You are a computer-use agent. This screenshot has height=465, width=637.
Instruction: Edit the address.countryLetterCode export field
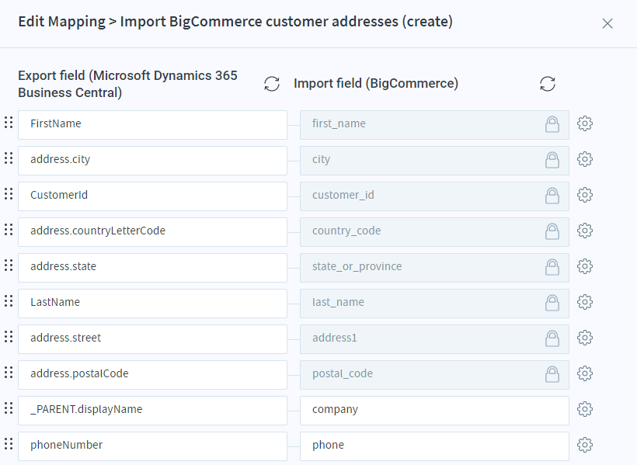click(152, 232)
